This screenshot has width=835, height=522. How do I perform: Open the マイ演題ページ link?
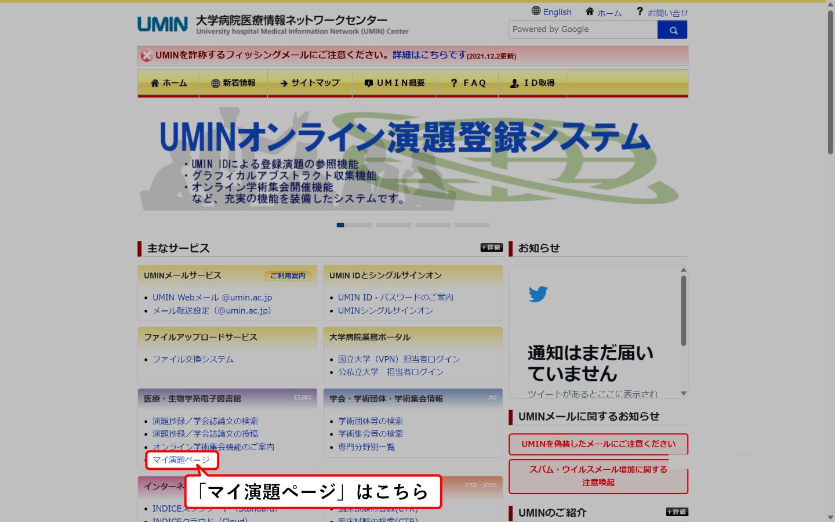181,459
